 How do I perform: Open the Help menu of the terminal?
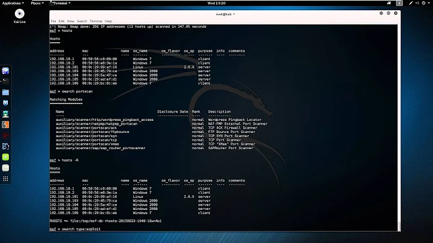(x=108, y=21)
